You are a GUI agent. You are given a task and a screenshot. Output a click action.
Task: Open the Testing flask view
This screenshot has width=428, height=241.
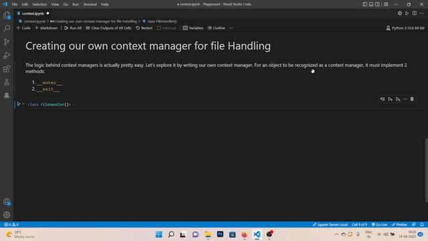click(7, 82)
